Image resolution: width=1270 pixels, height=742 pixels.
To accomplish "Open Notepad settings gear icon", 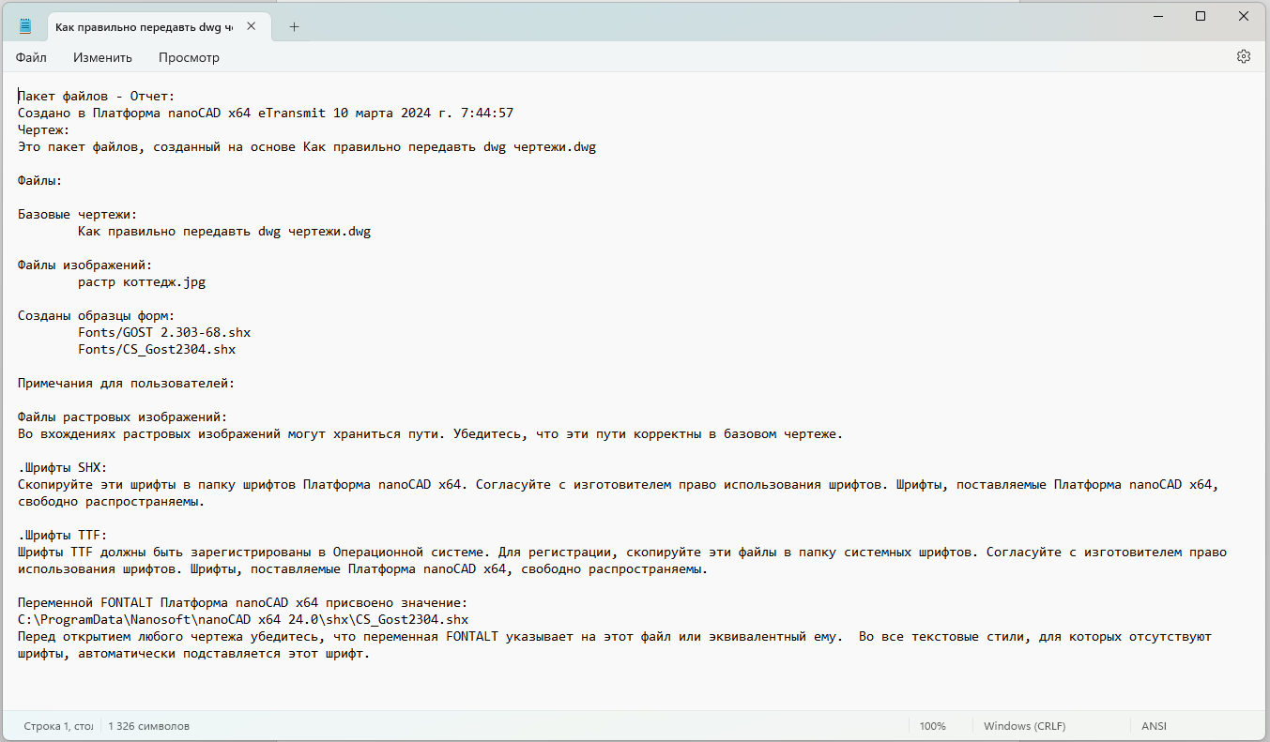I will (x=1244, y=56).
